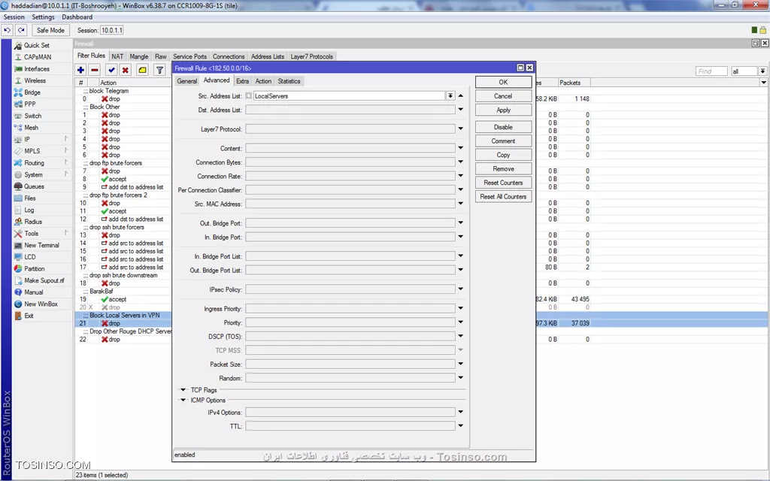Expand TTL field arrow
Viewport: 770px width, 481px height.
[461, 426]
